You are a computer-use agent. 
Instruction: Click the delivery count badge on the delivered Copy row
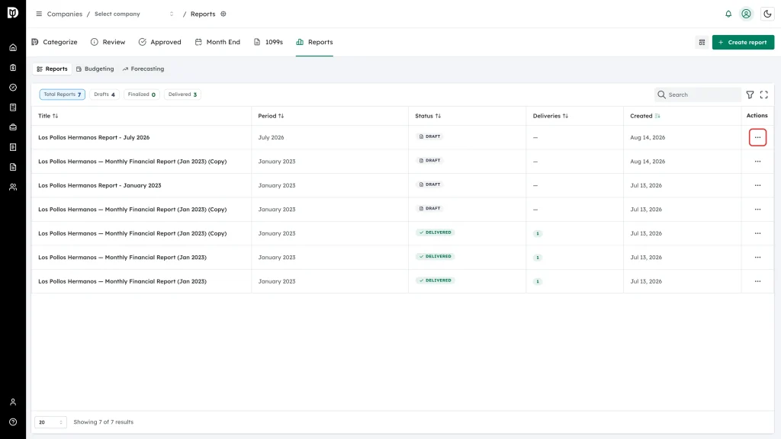click(x=538, y=233)
